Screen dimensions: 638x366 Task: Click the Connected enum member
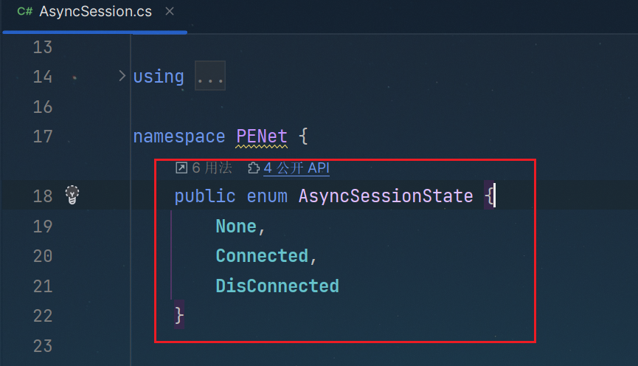[262, 256]
